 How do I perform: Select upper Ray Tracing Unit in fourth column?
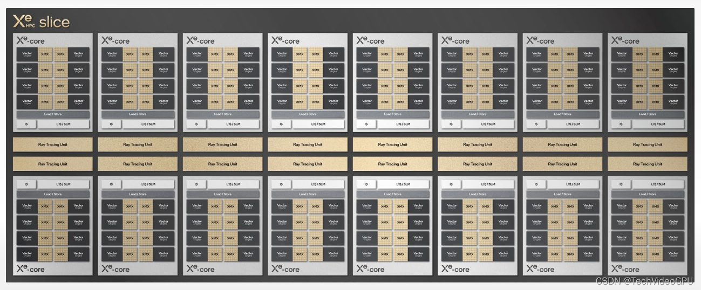(308, 144)
